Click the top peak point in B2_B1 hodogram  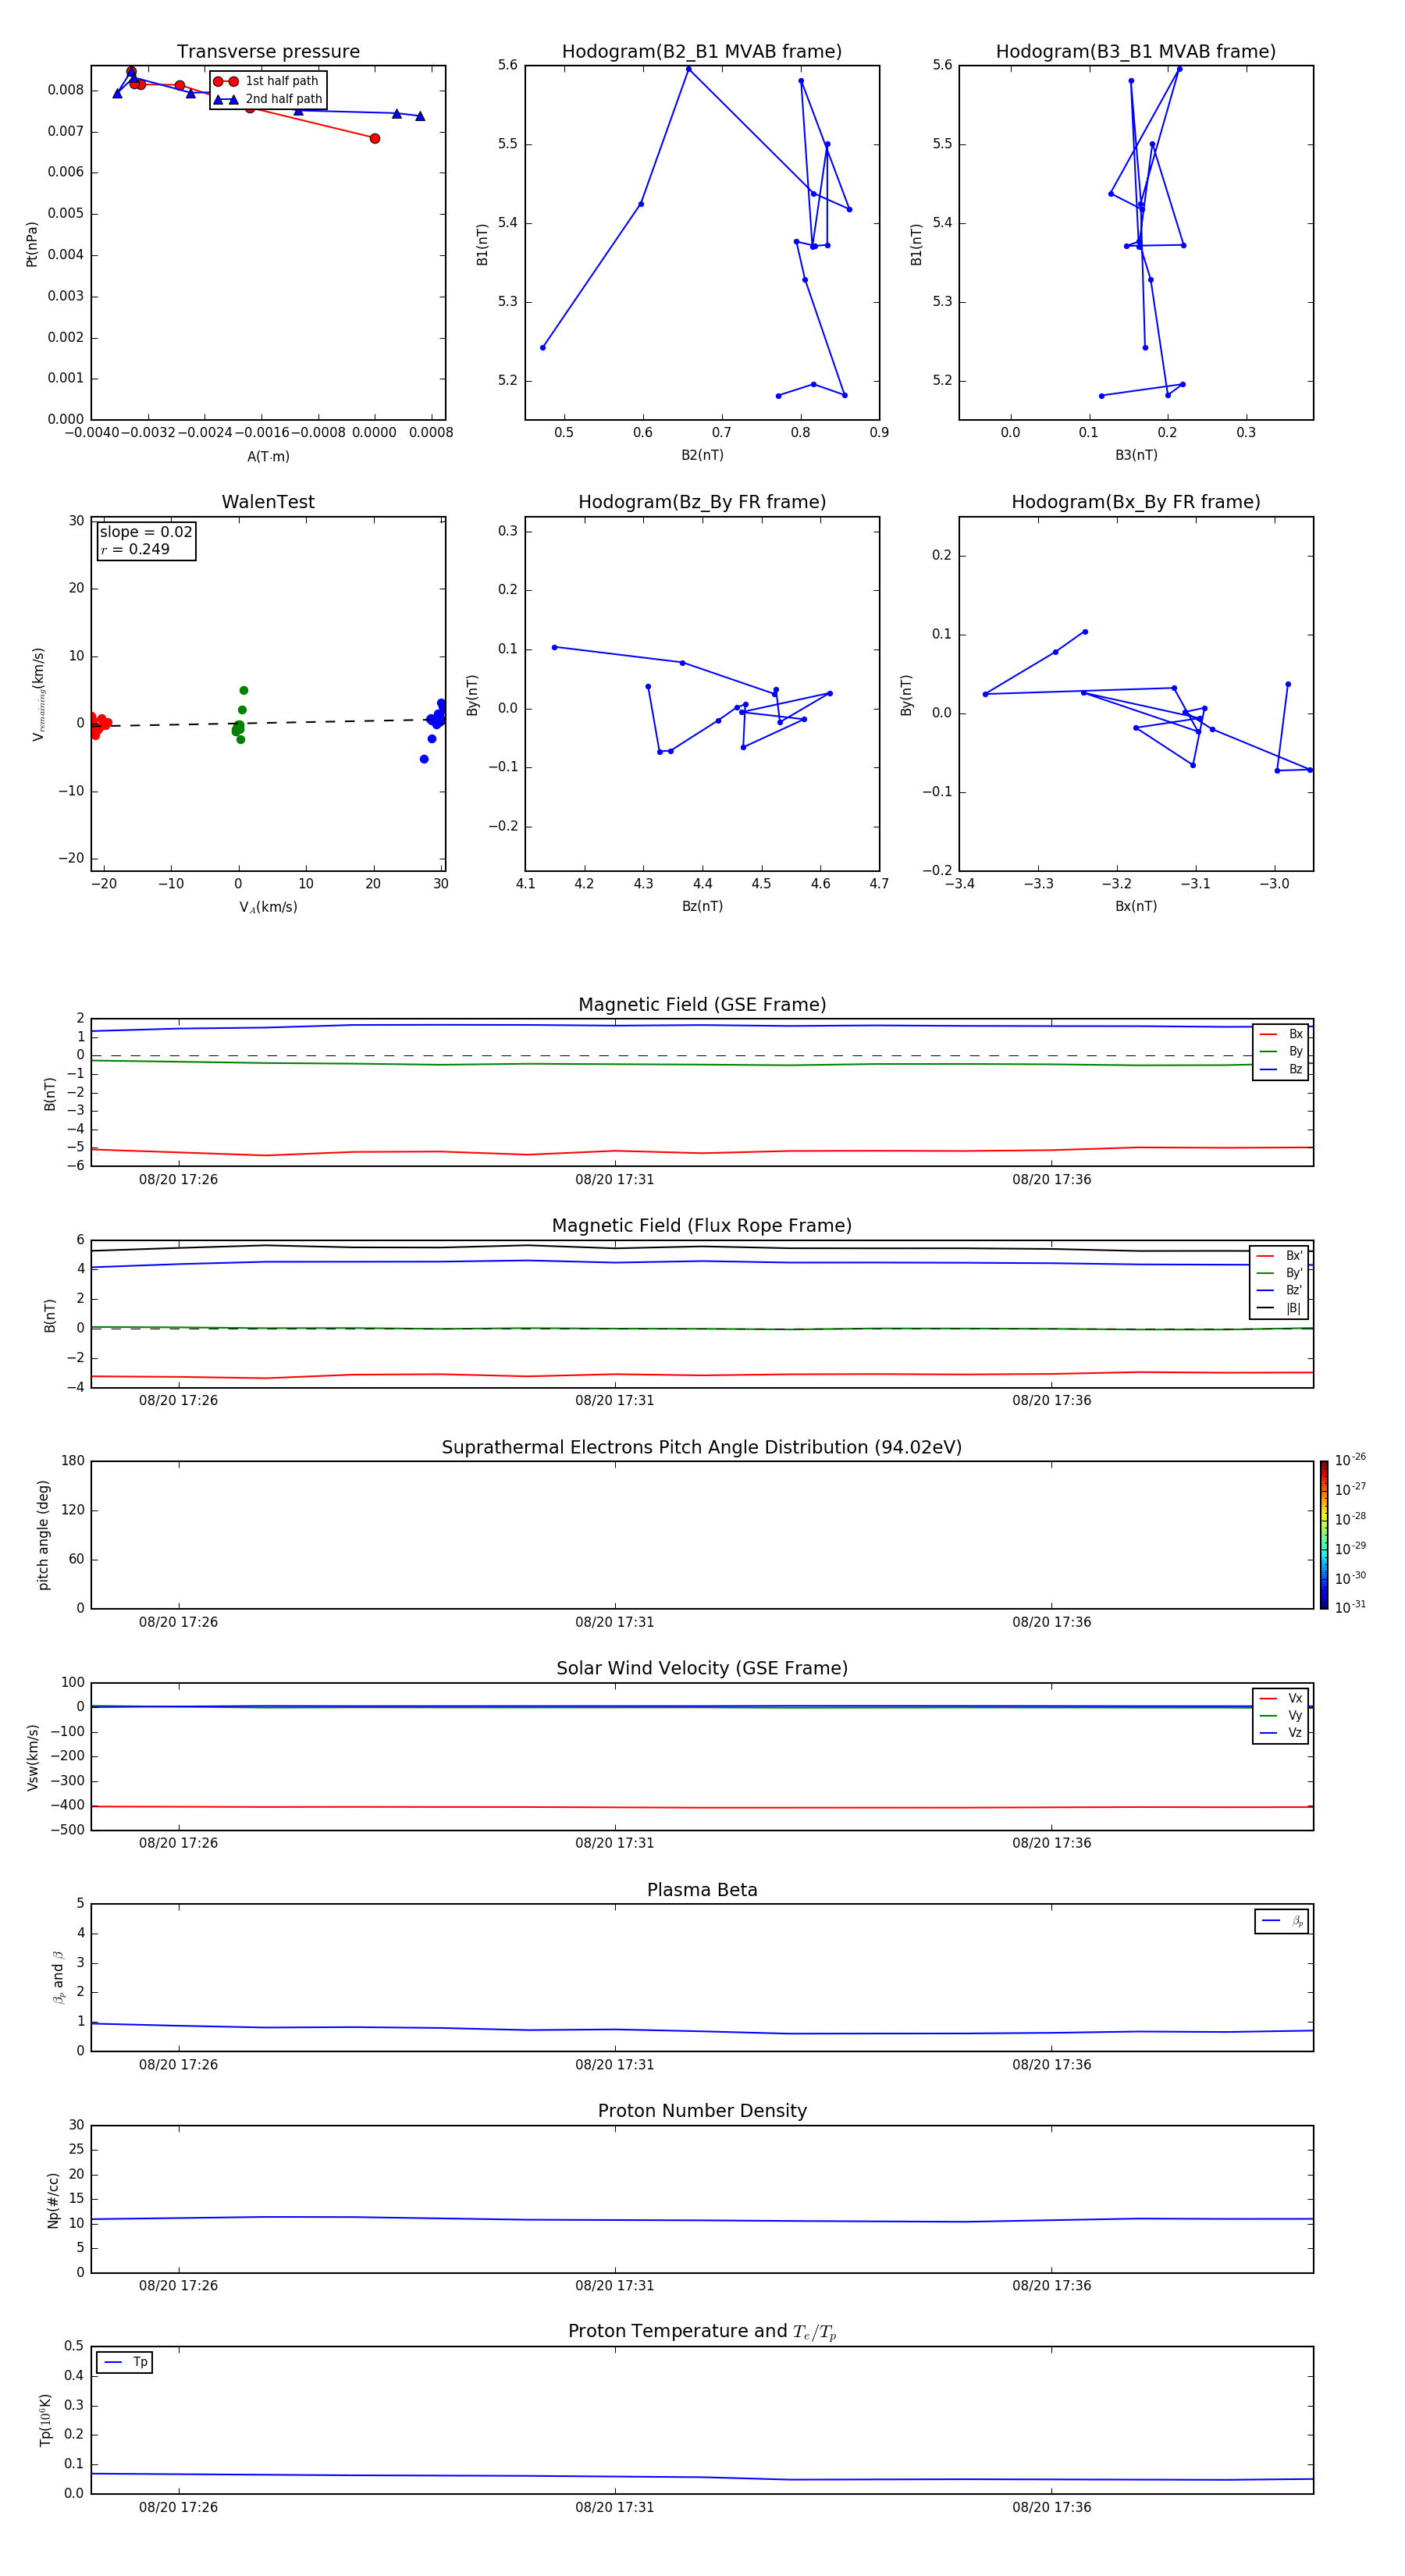pyautogui.click(x=688, y=69)
